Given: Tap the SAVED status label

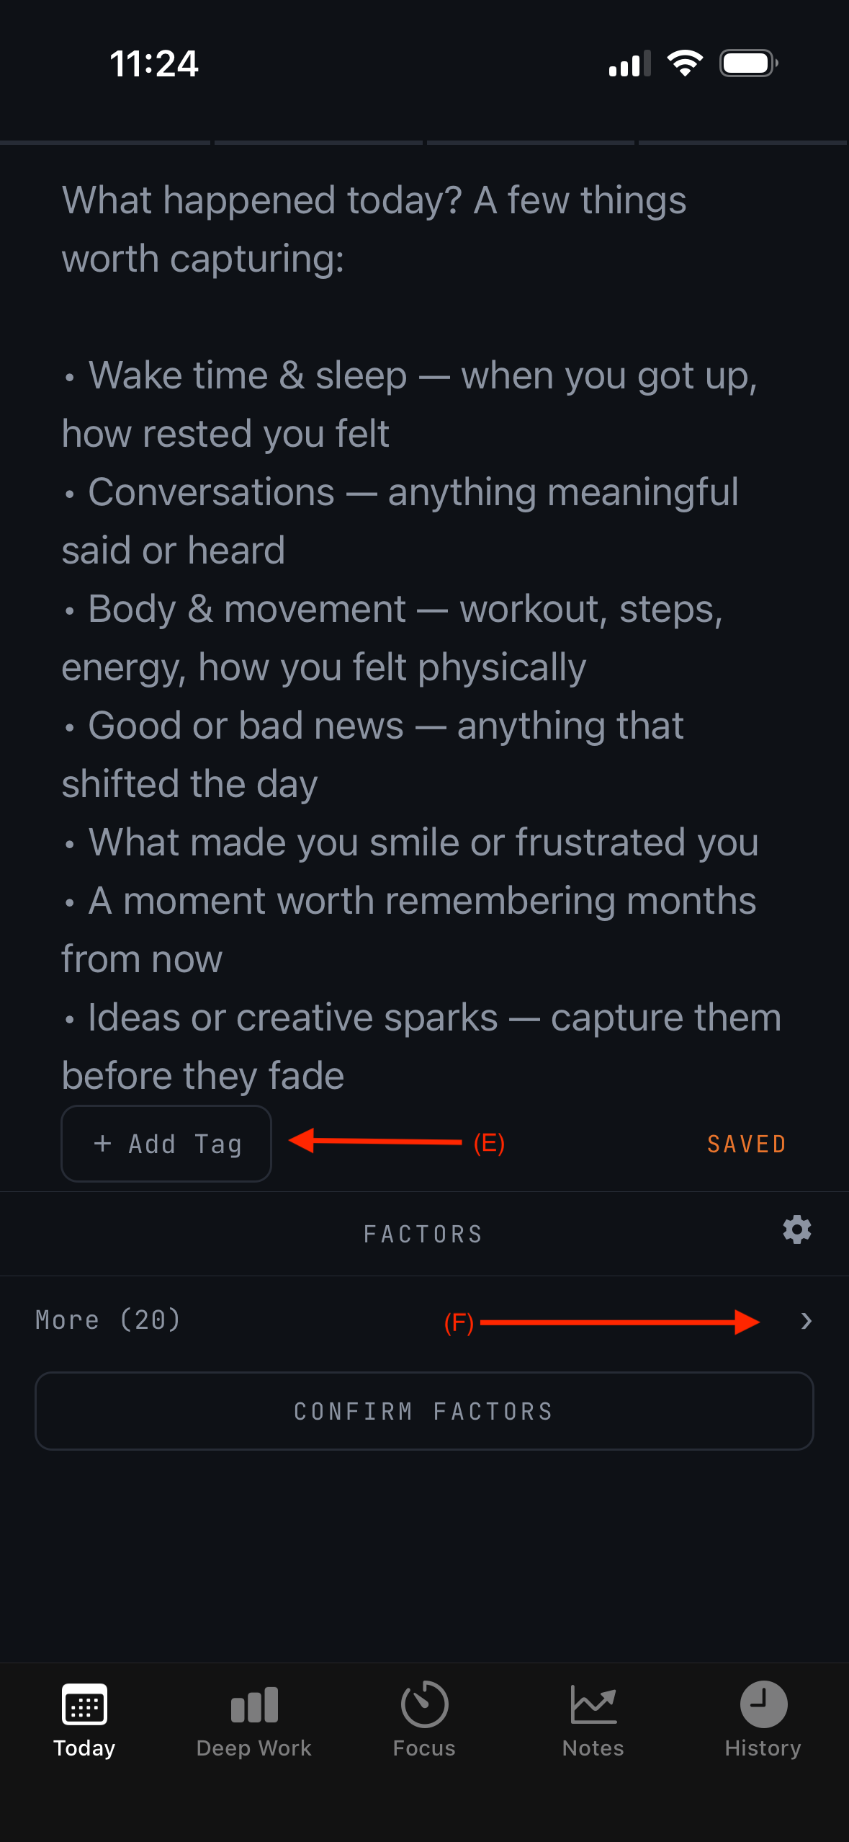Looking at the screenshot, I should click(x=747, y=1144).
